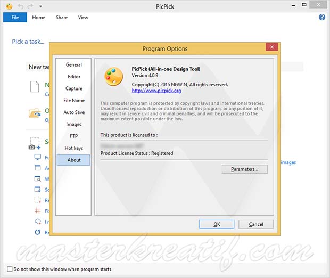
Task: Click the fixed region red grid icon
Action: point(37,210)
